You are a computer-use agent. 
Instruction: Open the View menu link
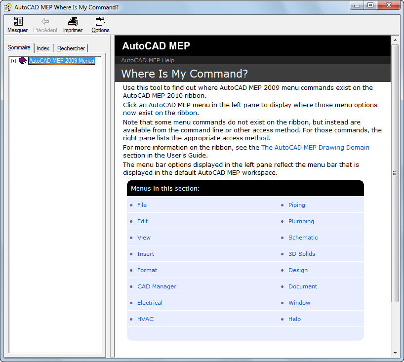[x=144, y=237]
